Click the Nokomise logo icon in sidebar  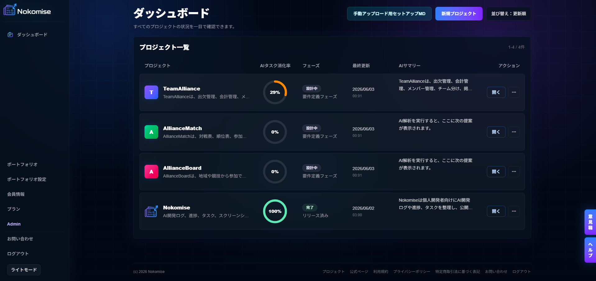coord(10,10)
